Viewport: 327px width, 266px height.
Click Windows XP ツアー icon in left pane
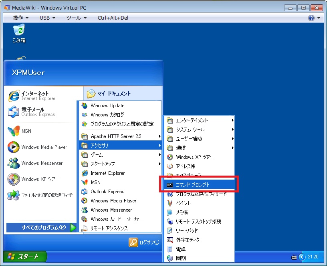(14, 179)
